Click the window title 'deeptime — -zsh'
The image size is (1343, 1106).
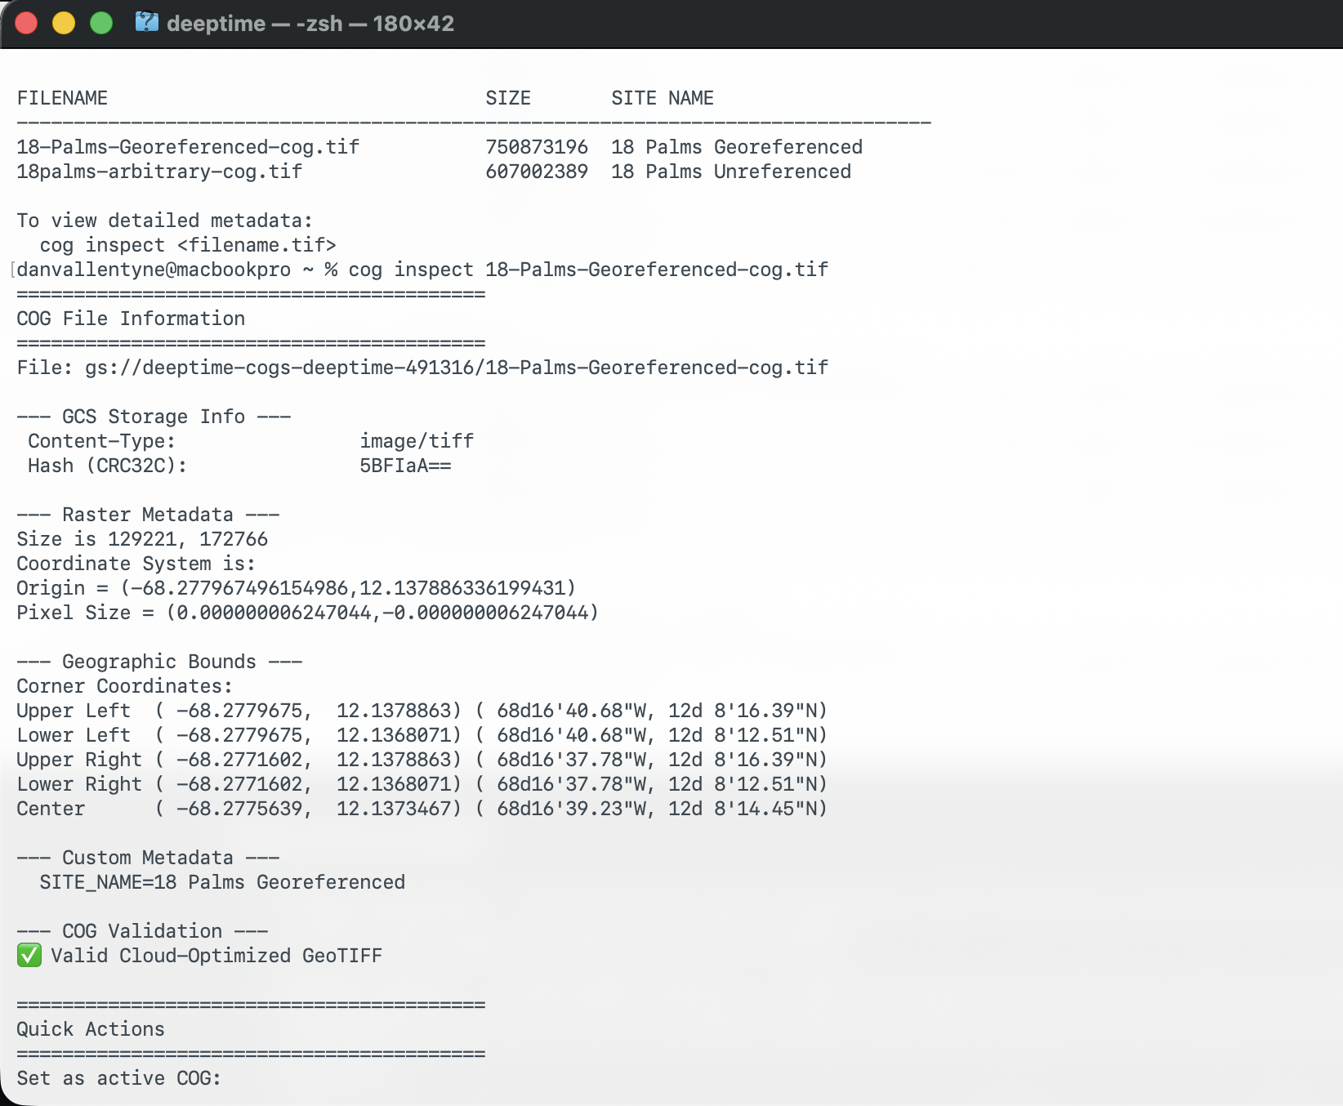coord(310,23)
